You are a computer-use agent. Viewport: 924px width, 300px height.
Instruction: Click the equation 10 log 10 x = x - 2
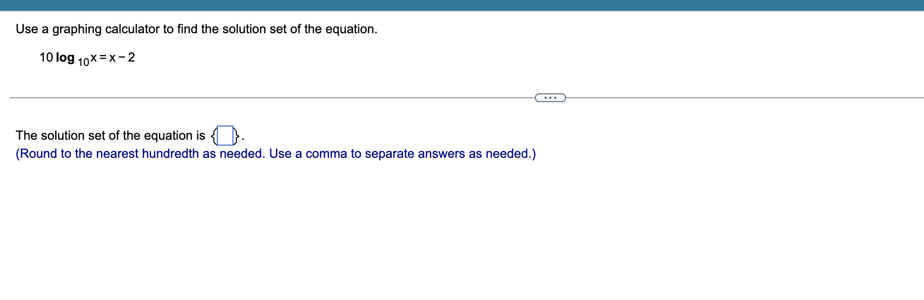[x=87, y=58]
